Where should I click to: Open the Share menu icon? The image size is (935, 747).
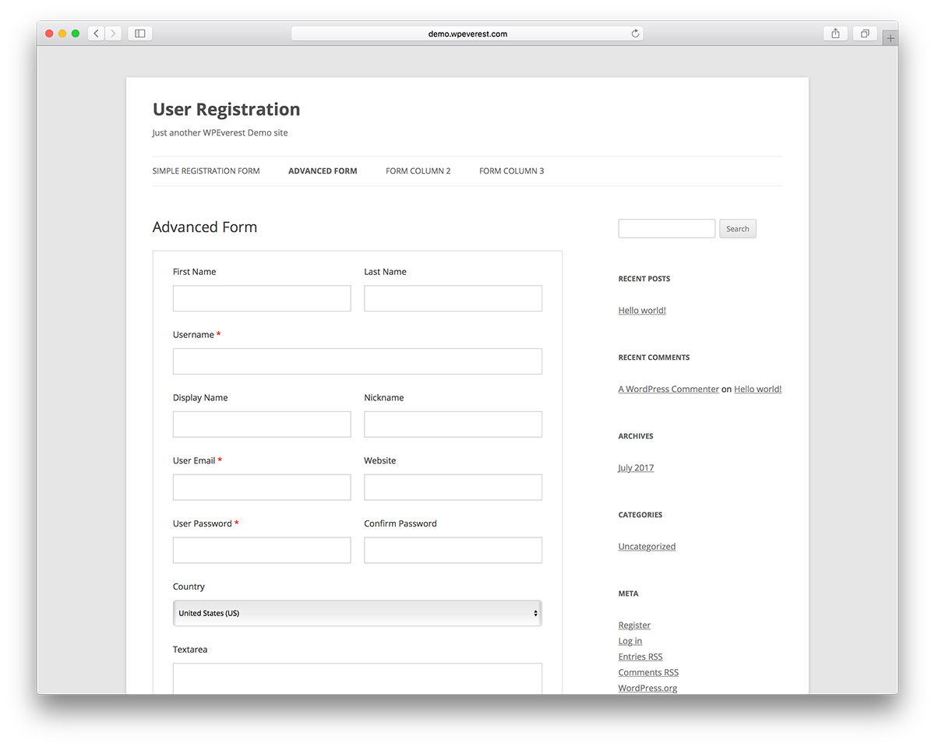click(x=835, y=33)
